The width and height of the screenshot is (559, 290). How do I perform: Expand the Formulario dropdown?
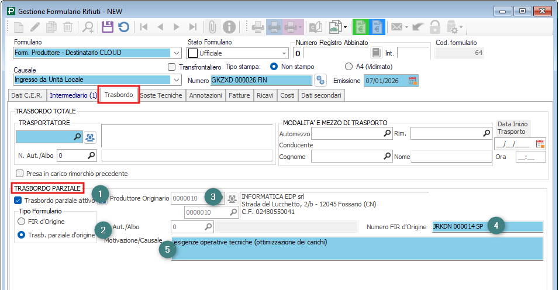click(x=177, y=53)
